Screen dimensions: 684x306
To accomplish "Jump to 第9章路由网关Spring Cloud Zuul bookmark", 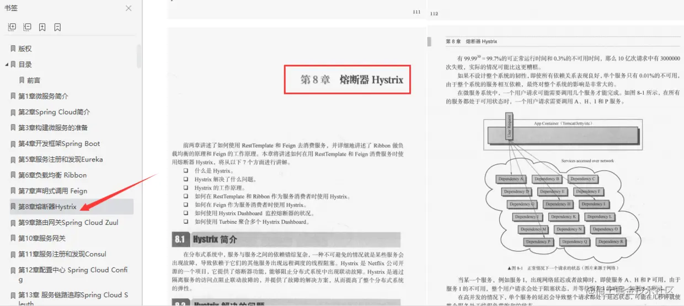I will (x=68, y=222).
